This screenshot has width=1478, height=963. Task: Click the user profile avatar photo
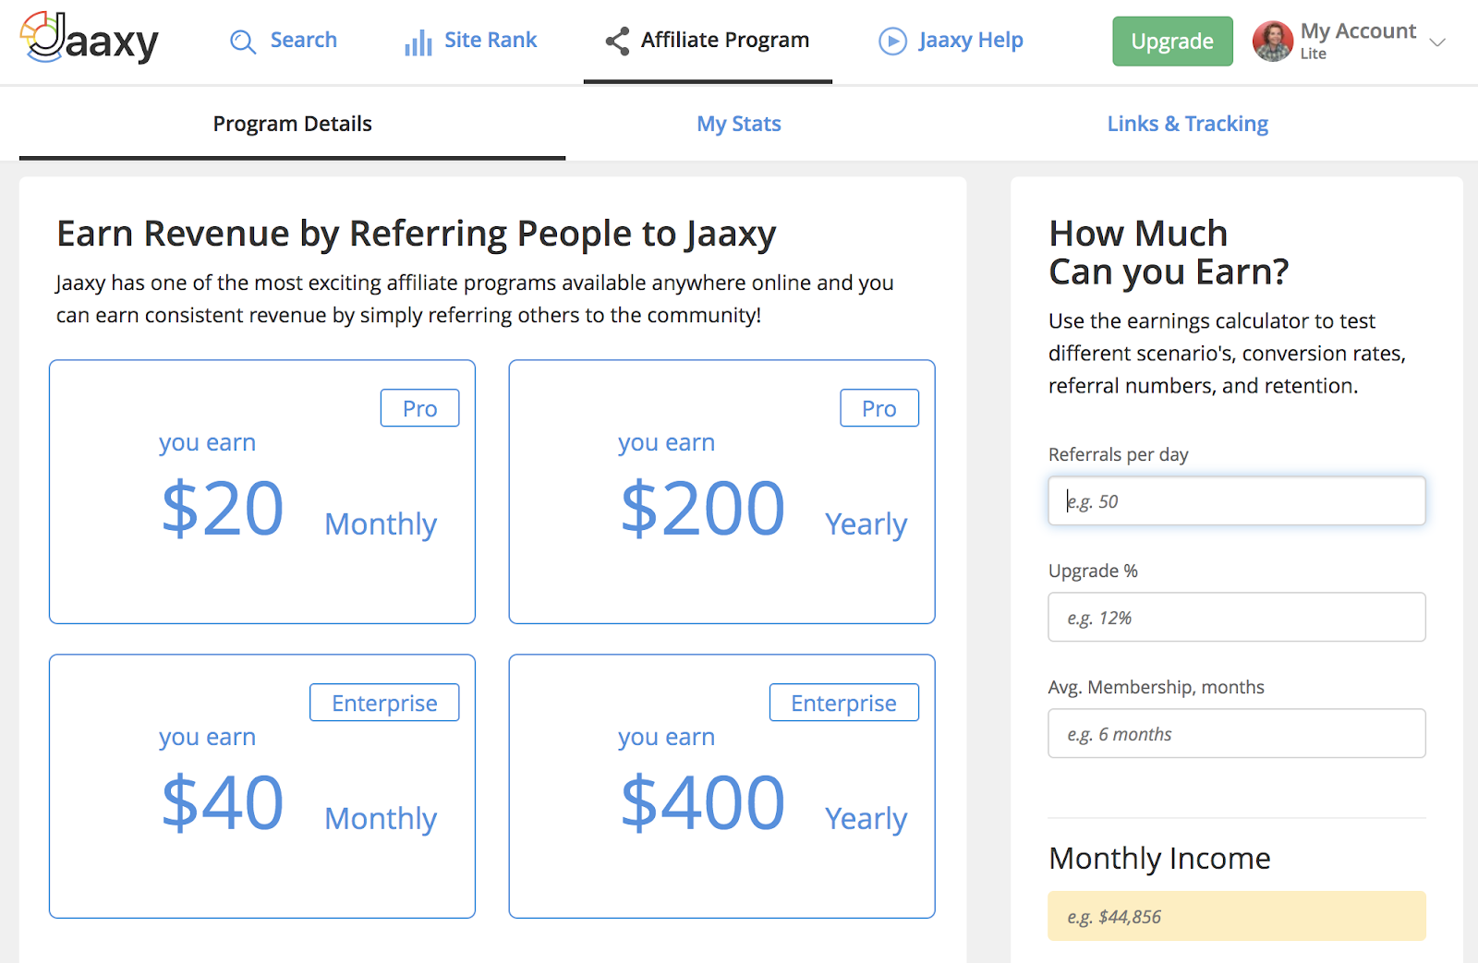coord(1272,42)
